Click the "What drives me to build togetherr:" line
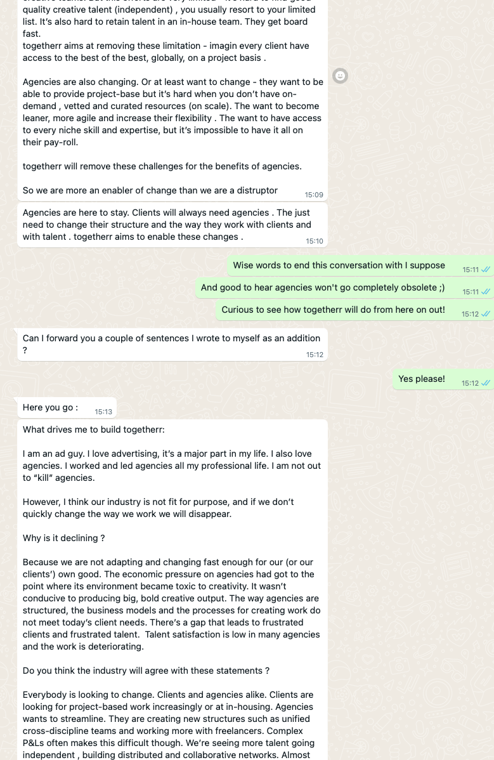494x760 pixels. 94,430
